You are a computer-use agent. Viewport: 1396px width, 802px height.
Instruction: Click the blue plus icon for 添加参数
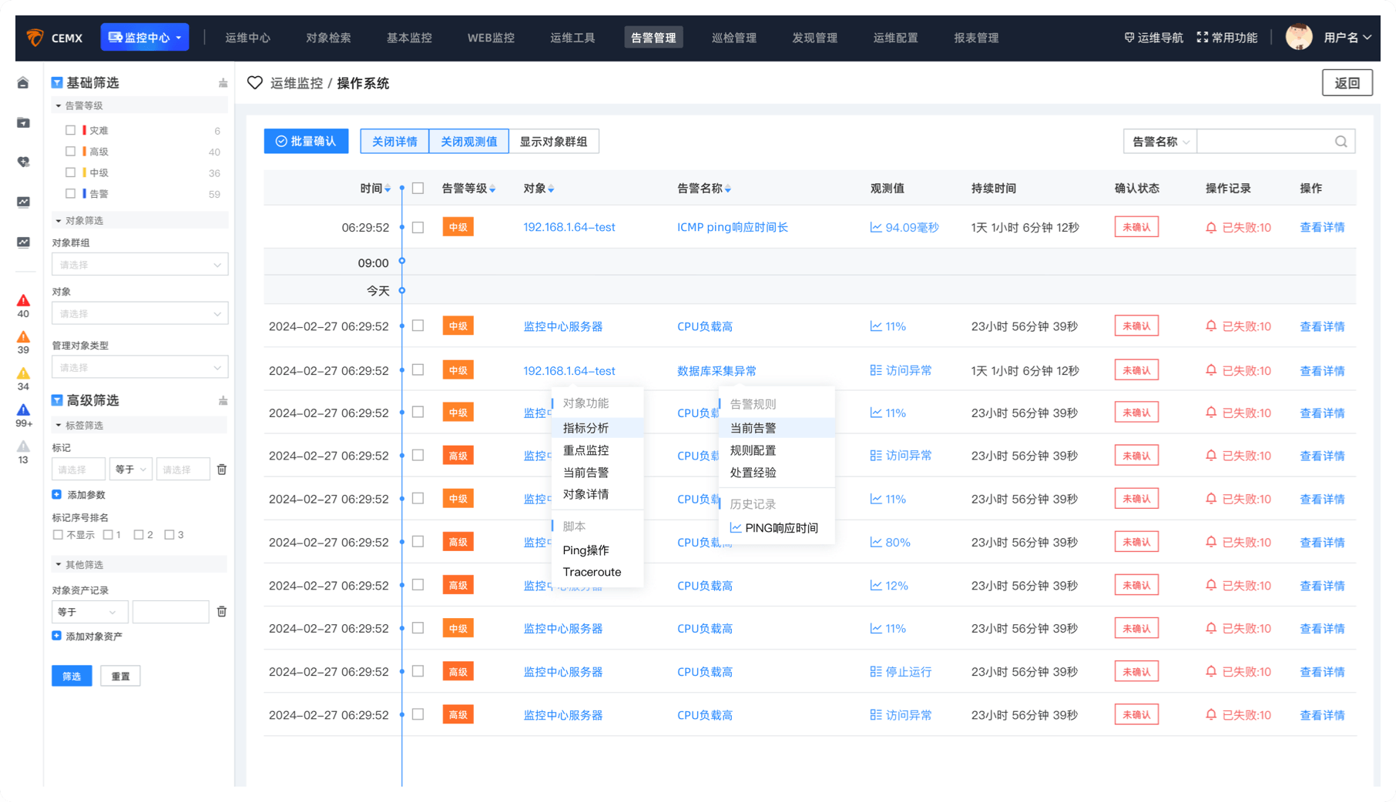pyautogui.click(x=57, y=495)
